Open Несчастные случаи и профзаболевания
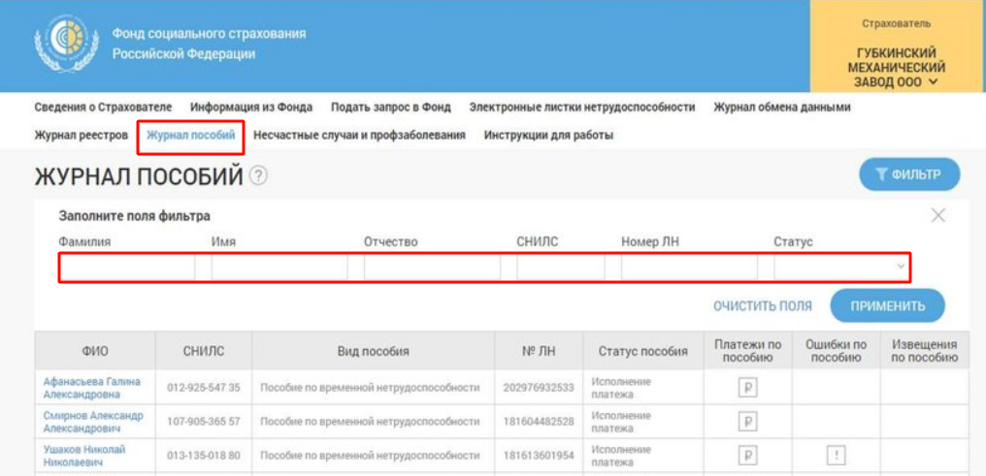The width and height of the screenshot is (986, 476). (359, 135)
